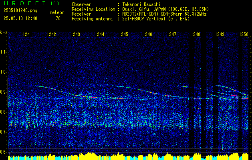Click the meteor label

click(57, 12)
